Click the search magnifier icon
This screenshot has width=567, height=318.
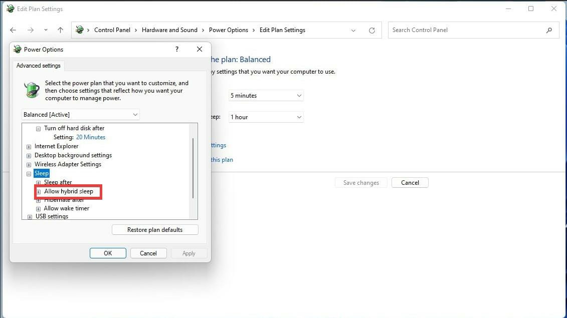point(549,30)
